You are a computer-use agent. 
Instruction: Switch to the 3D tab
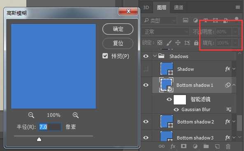coord(146,7)
